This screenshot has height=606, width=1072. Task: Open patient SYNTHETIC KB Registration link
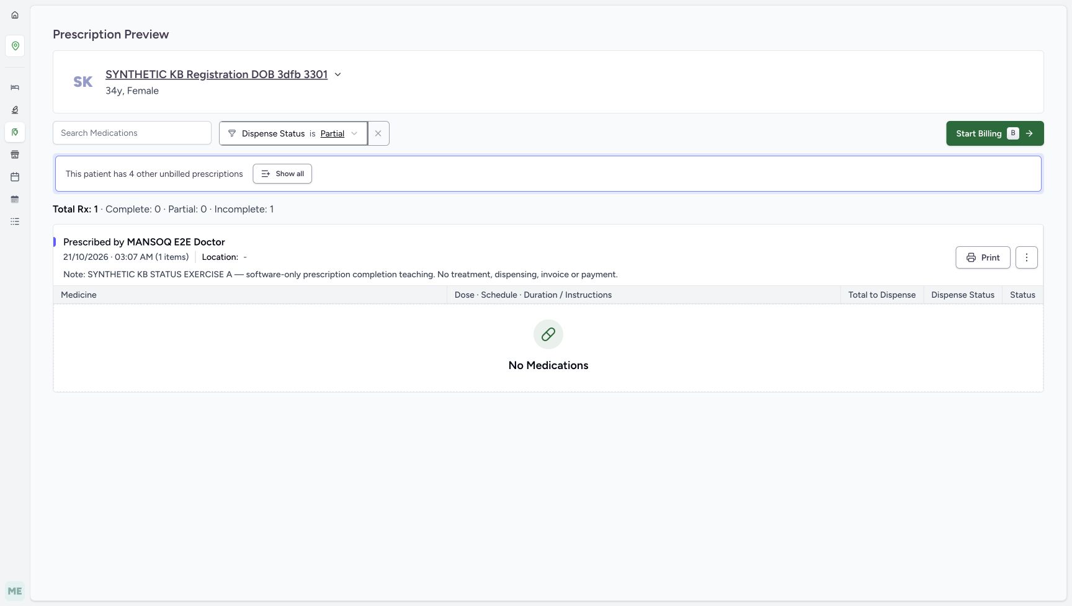217,74
